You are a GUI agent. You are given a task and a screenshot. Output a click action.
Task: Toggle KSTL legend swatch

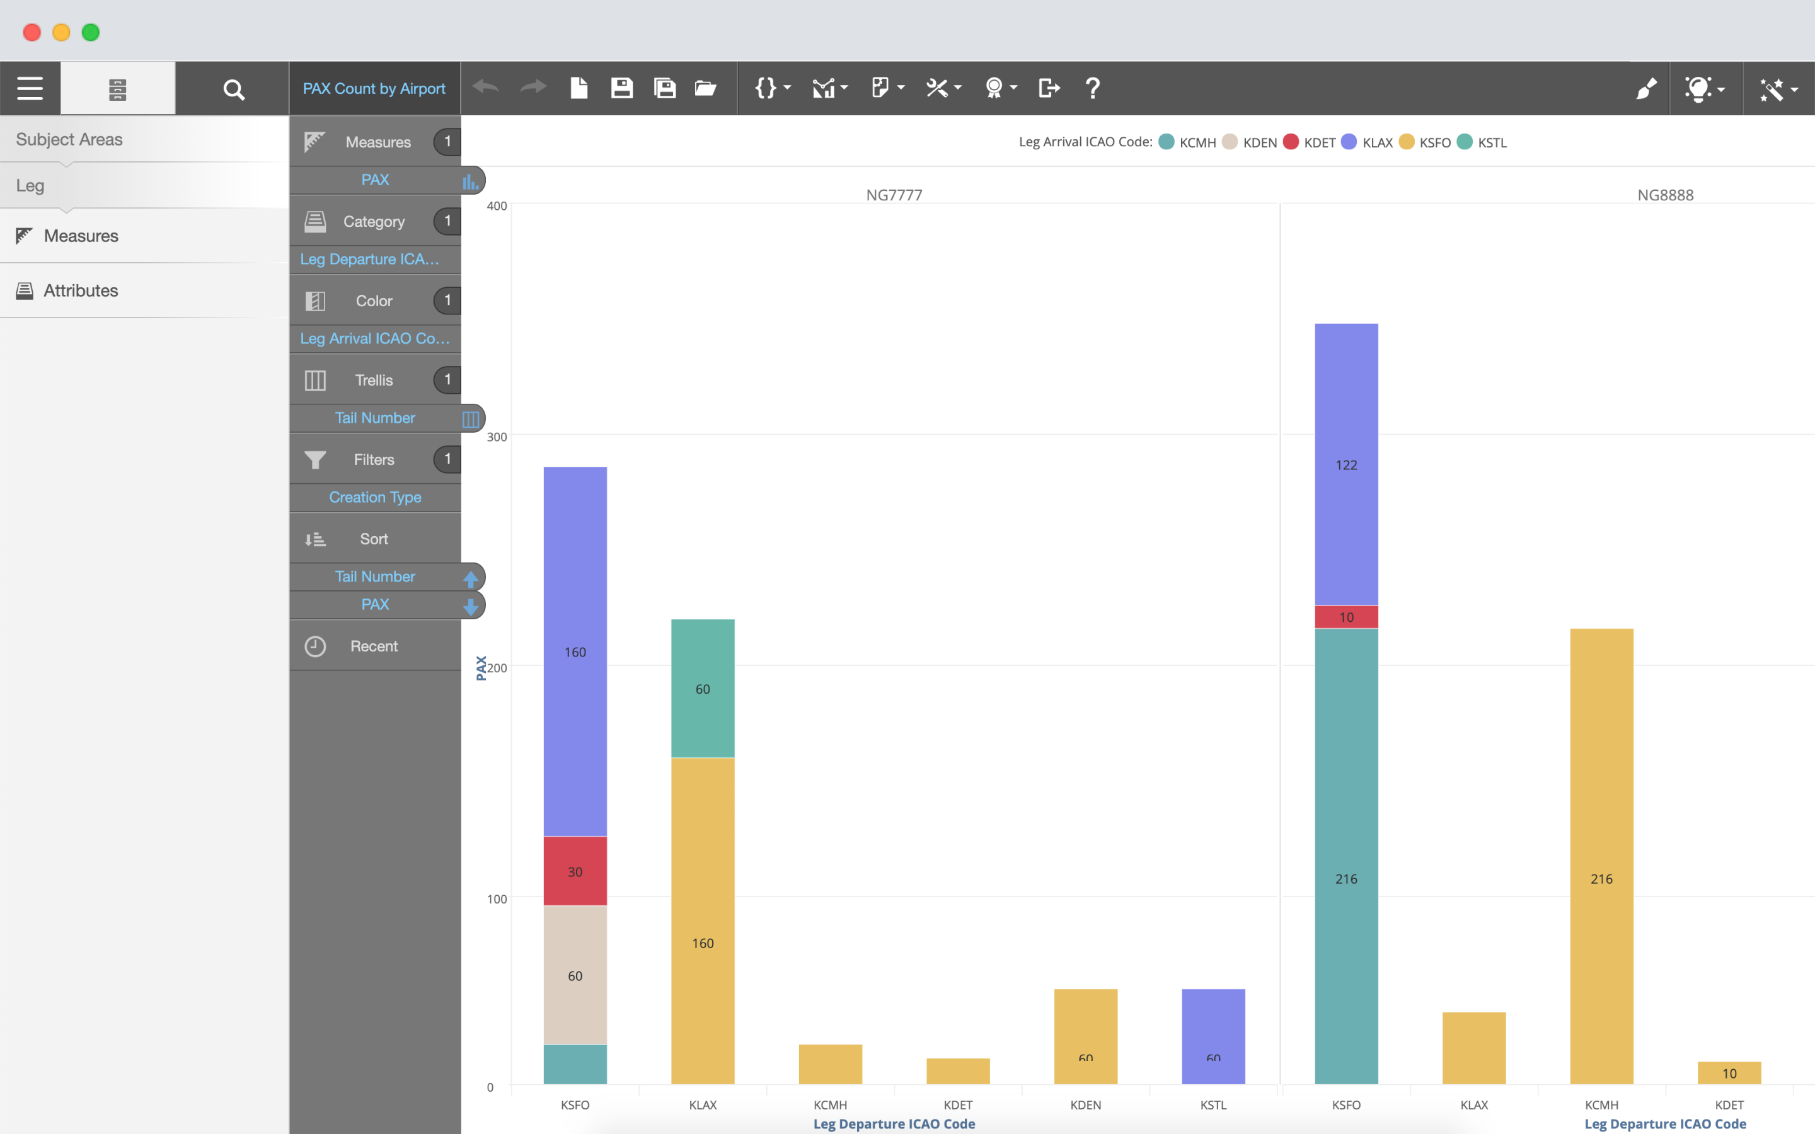1465,142
